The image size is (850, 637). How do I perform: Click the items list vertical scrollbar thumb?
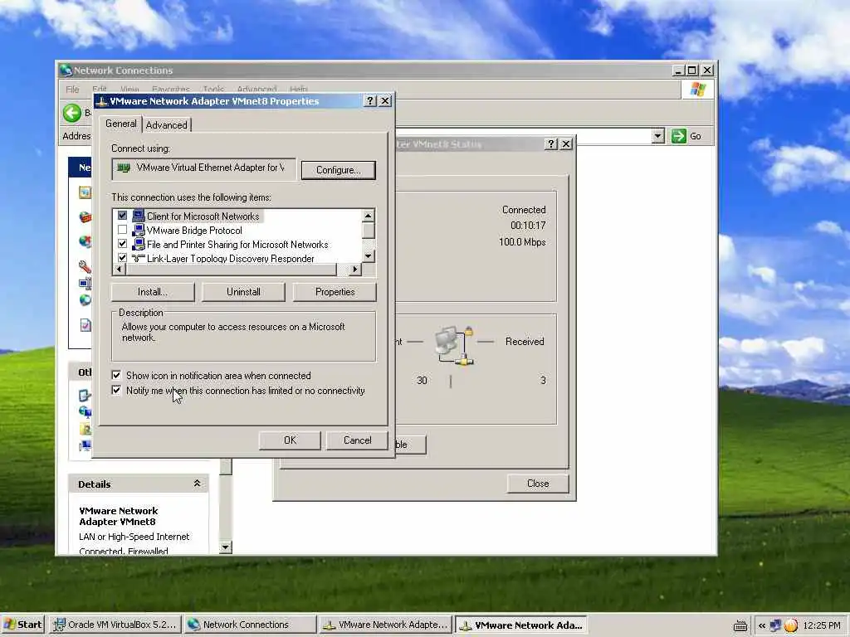pos(369,230)
